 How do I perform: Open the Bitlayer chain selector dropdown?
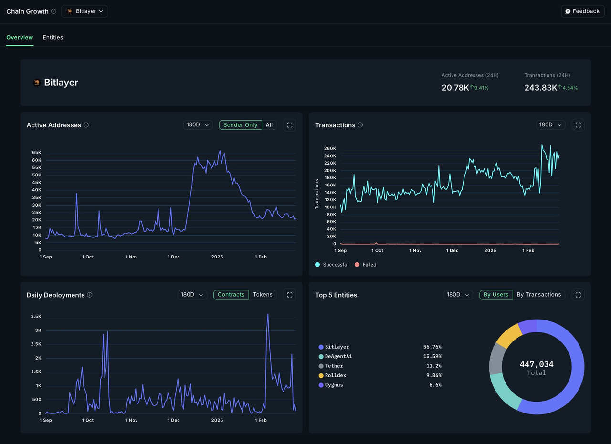pyautogui.click(x=84, y=11)
